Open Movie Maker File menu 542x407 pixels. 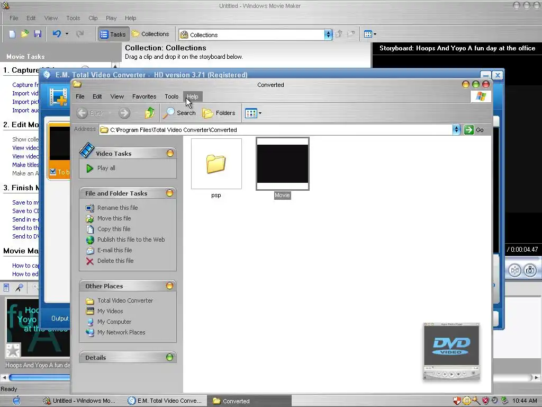(x=14, y=18)
